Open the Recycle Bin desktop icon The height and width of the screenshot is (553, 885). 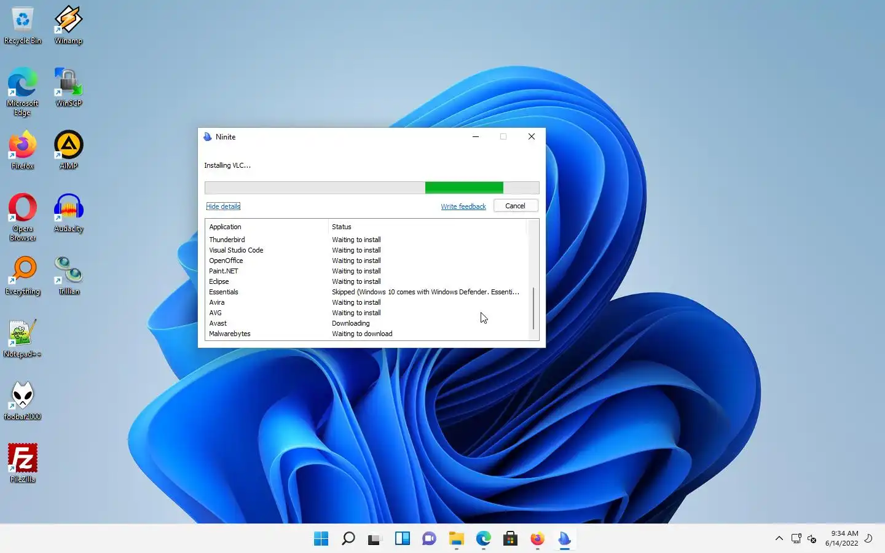(23, 25)
